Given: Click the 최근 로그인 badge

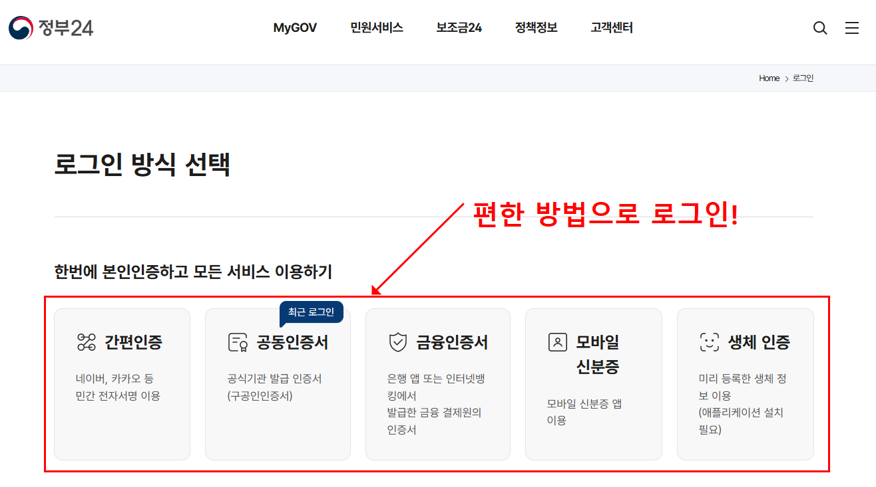Looking at the screenshot, I should [x=311, y=310].
